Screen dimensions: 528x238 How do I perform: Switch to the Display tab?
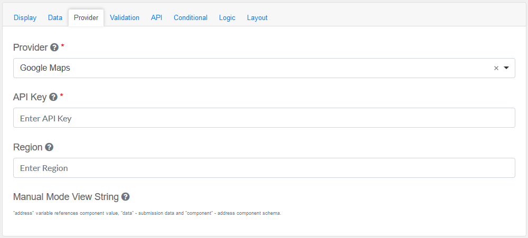pos(25,17)
